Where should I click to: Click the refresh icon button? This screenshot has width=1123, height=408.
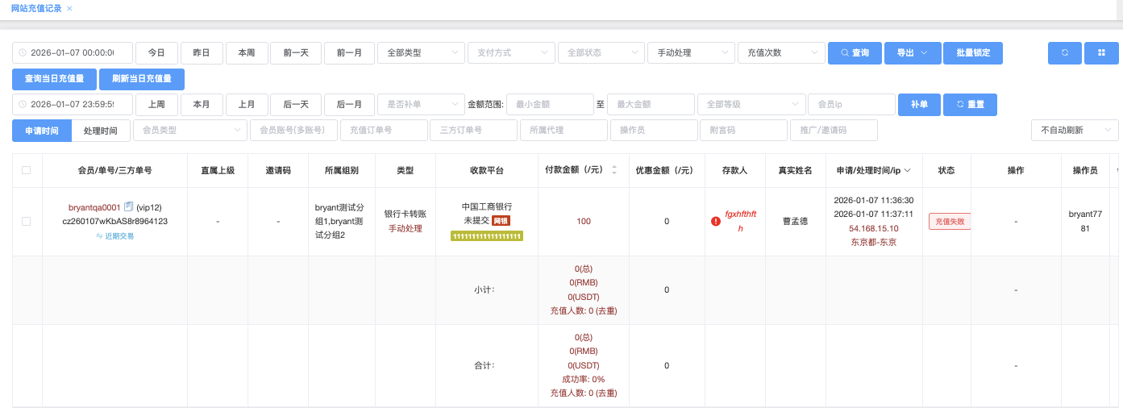point(1064,53)
